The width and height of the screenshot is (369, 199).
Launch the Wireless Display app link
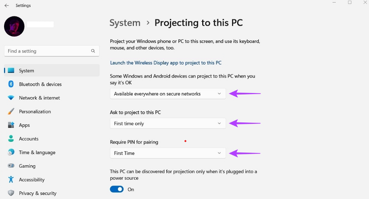click(x=166, y=63)
